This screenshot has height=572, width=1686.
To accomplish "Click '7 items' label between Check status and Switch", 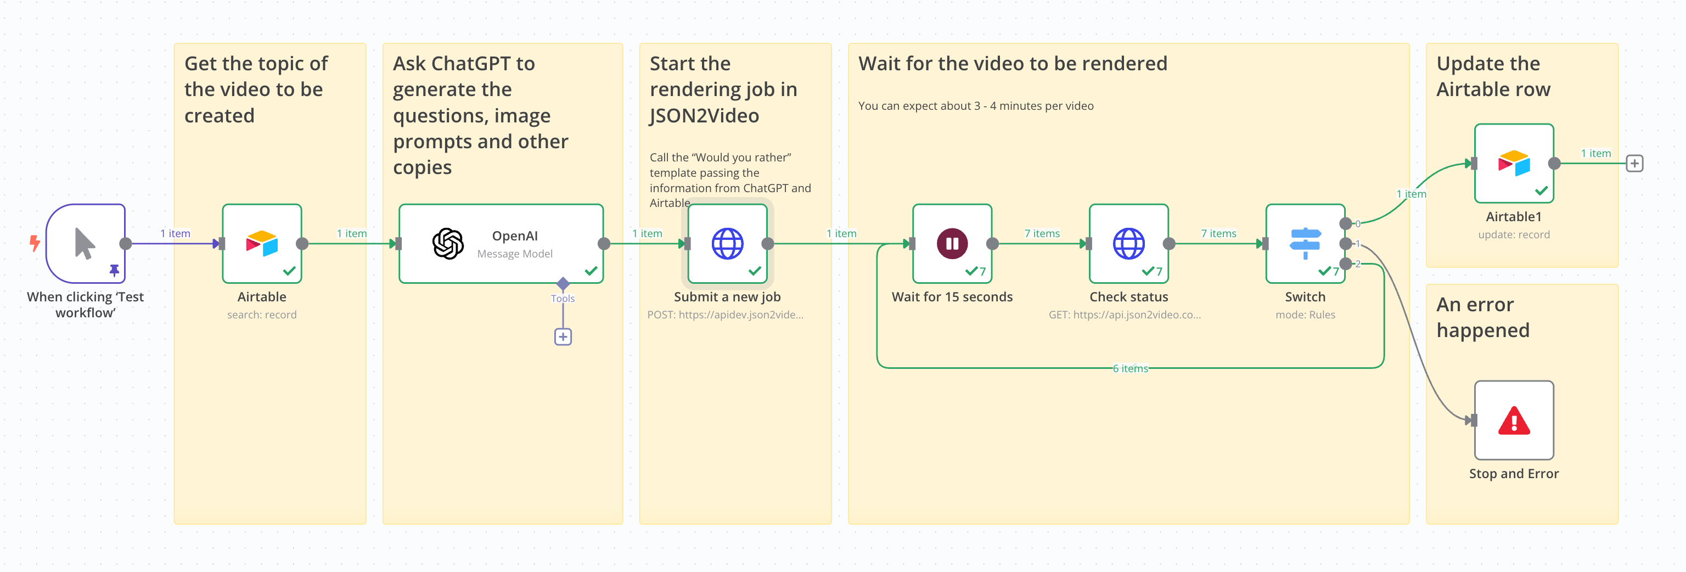I will coord(1219,234).
